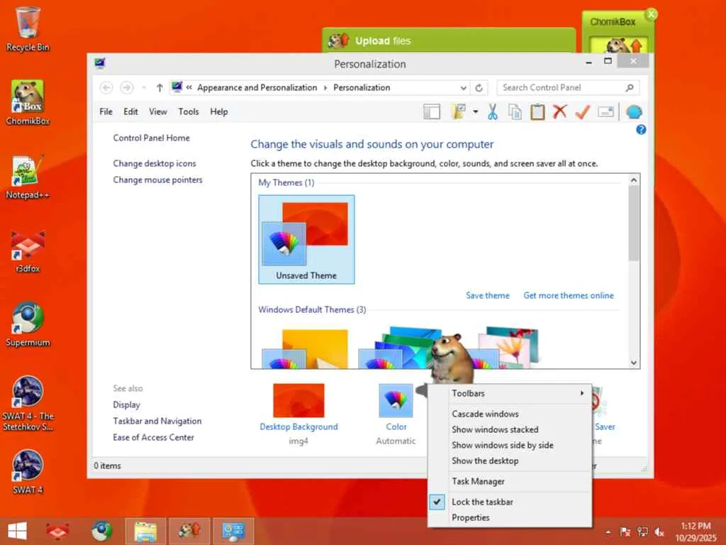Click the Windows Start button
The width and height of the screenshot is (726, 545).
coord(17,531)
